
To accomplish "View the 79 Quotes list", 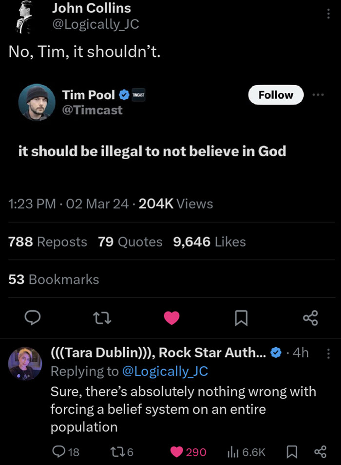I will (129, 242).
